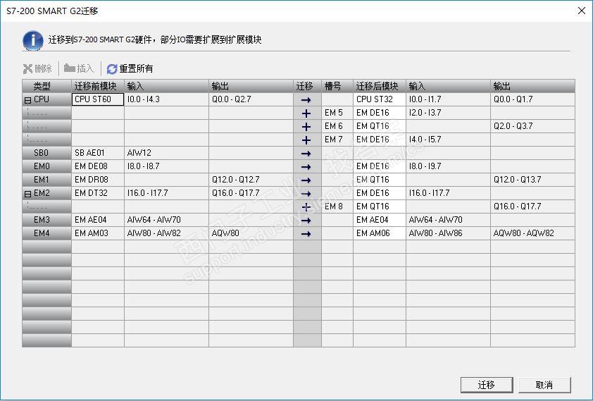Click the 插入 (insert) toolbar button

[x=79, y=68]
